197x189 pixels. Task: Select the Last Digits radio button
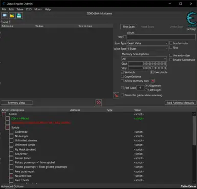click(146, 90)
